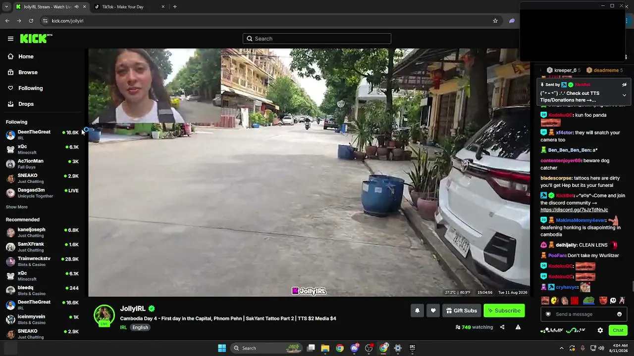Open kaneljoseph's Just Chatting channel
The height and width of the screenshot is (356, 634).
[42, 232]
